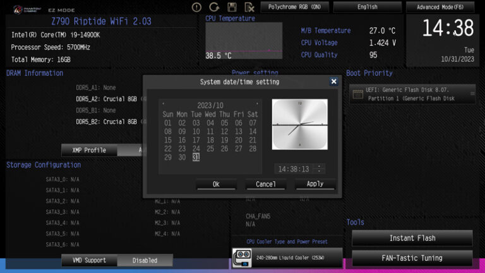The height and width of the screenshot is (273, 485).
Task: Switch to Advanced Mode (F6)
Action: pos(440,7)
